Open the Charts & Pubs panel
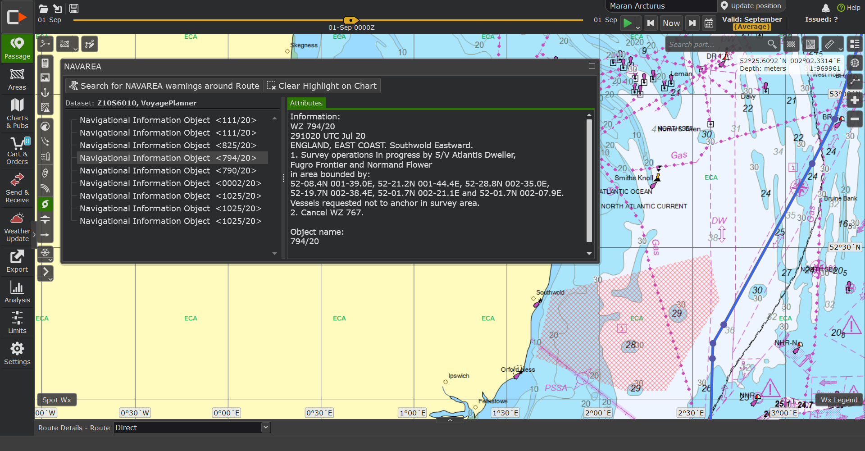 pos(17,113)
